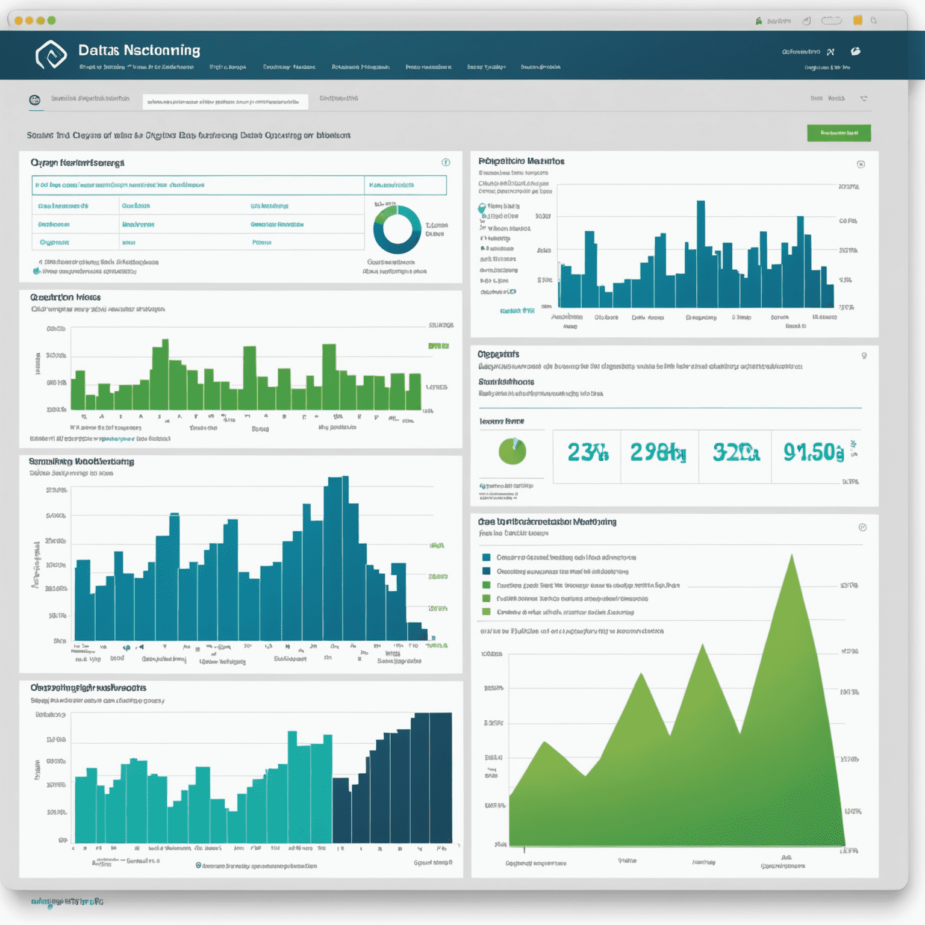
Task: Click the green button above the teal histogram
Action: point(839,133)
